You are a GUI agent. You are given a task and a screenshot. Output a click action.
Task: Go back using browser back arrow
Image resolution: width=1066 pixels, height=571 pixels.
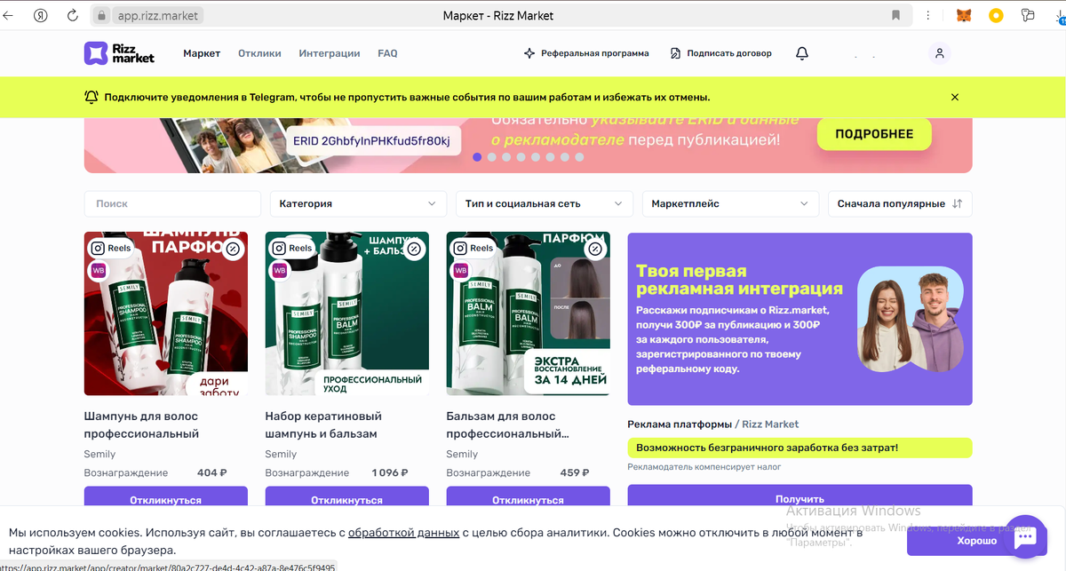pos(8,15)
